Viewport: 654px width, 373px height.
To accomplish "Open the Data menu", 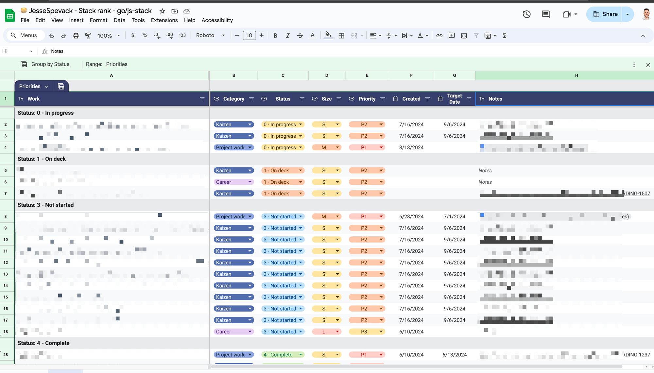I will [x=119, y=20].
